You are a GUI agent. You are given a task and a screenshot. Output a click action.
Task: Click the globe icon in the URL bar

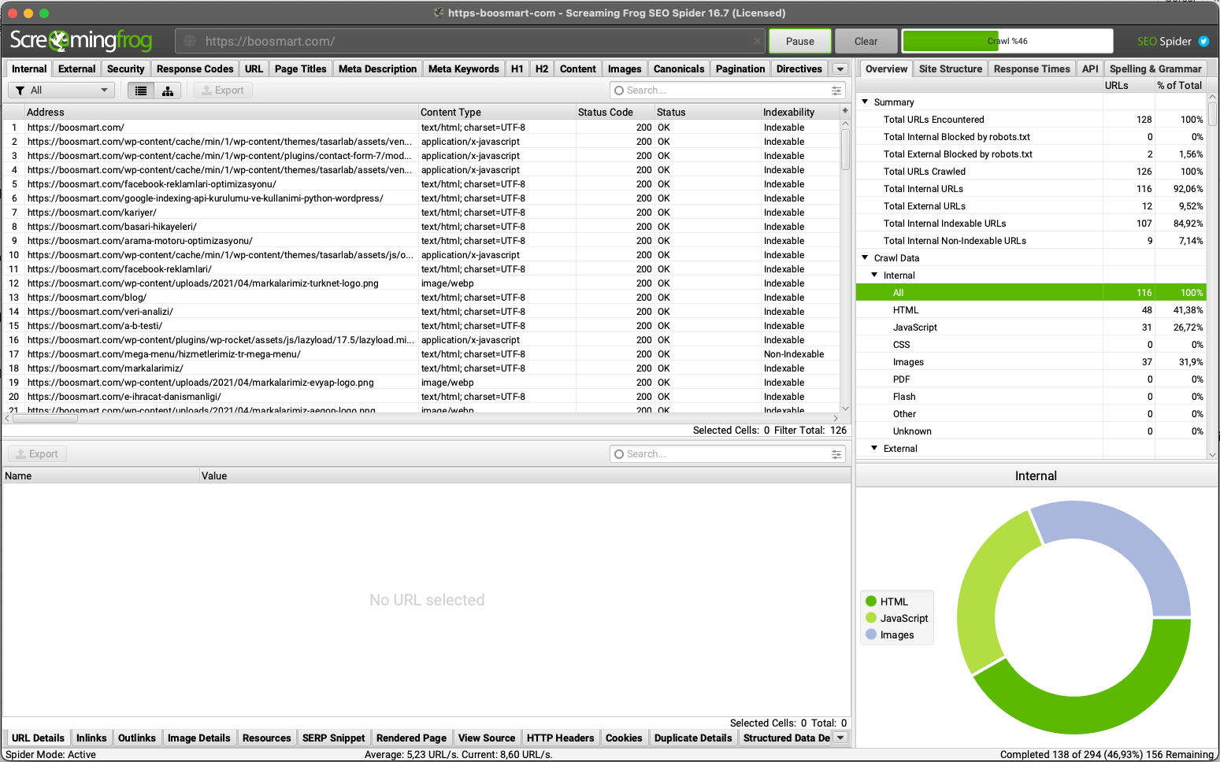pos(190,41)
